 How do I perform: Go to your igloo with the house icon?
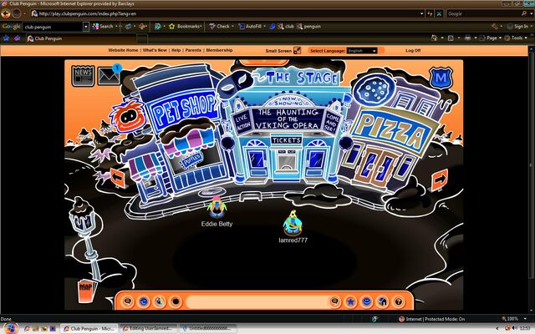coord(383,301)
